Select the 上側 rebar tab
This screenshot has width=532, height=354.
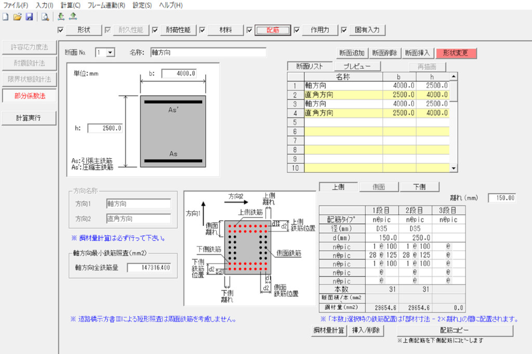(x=338, y=187)
